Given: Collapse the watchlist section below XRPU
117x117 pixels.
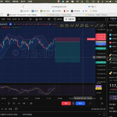Looking at the screenshot, I should click(110, 68).
